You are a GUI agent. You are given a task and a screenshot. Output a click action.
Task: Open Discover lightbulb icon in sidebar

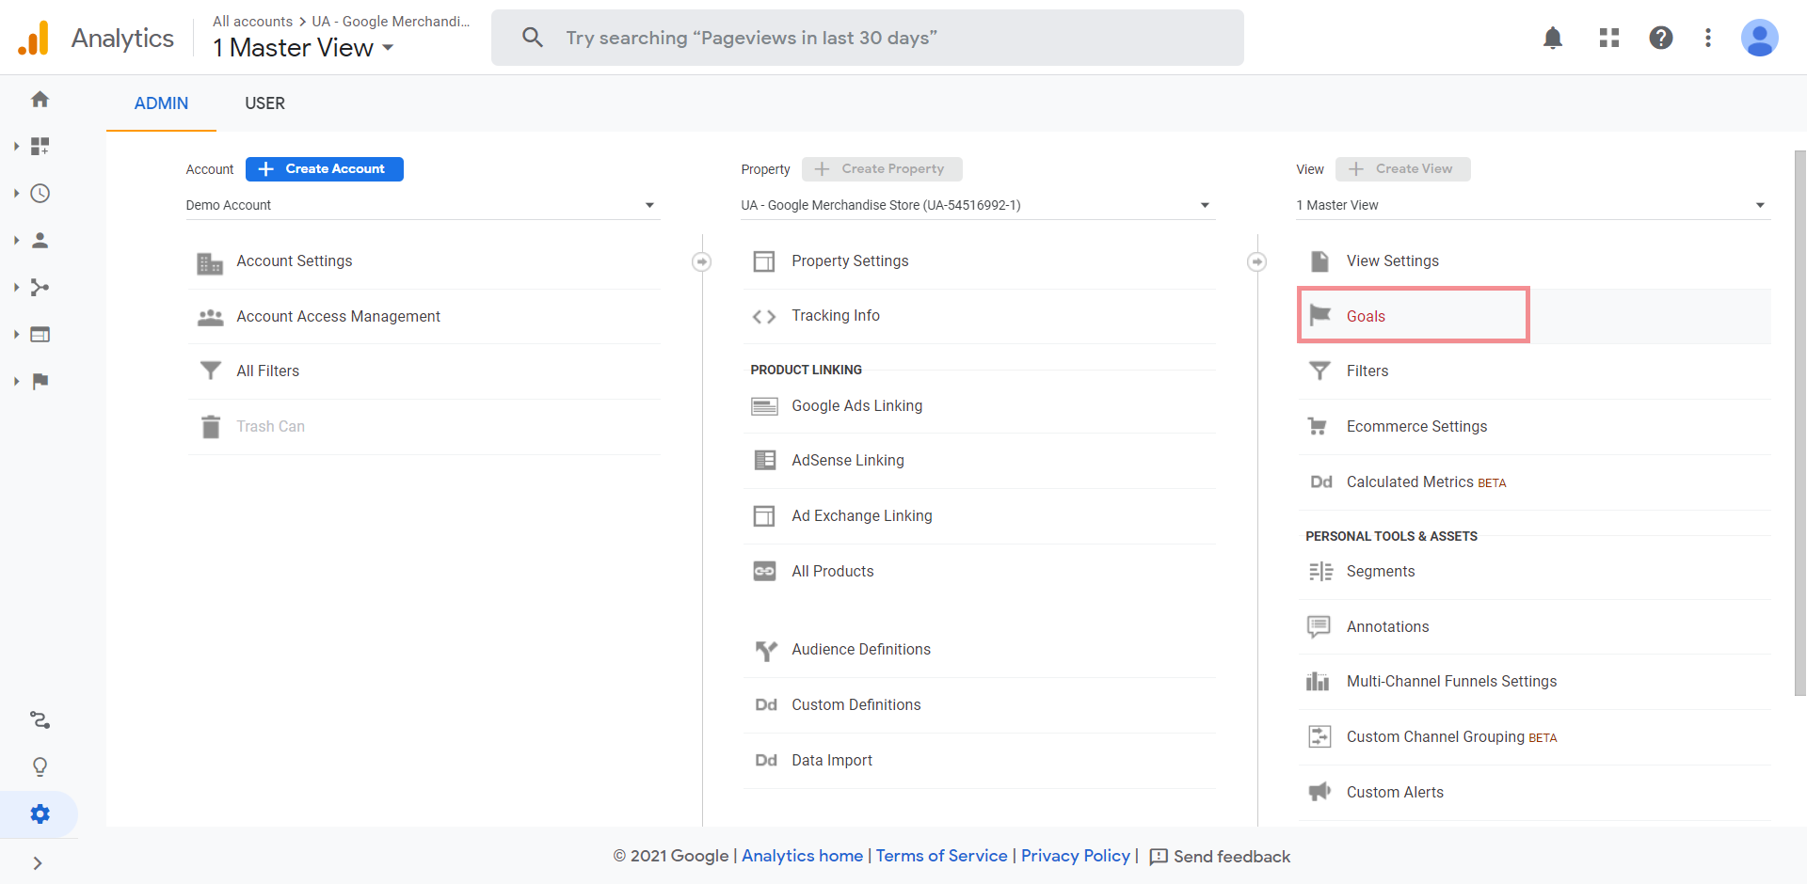tap(40, 766)
